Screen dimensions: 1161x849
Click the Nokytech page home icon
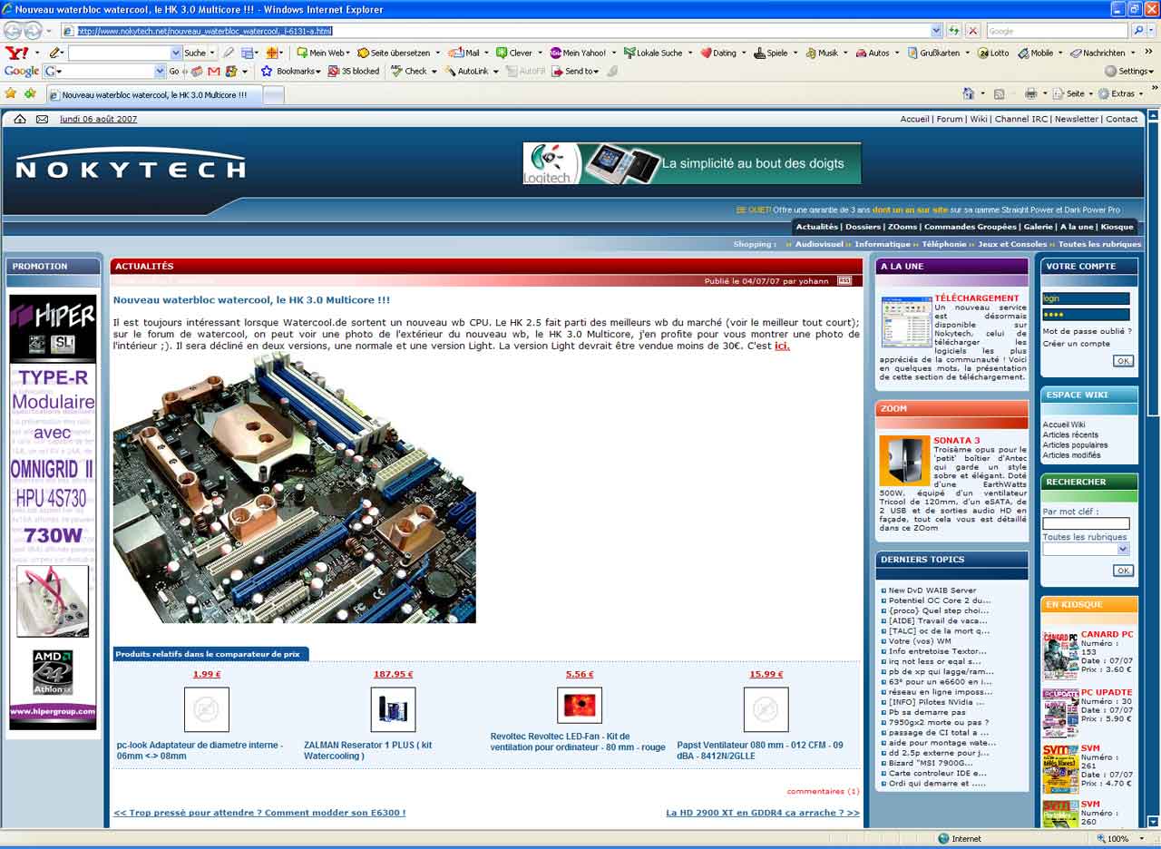(20, 119)
